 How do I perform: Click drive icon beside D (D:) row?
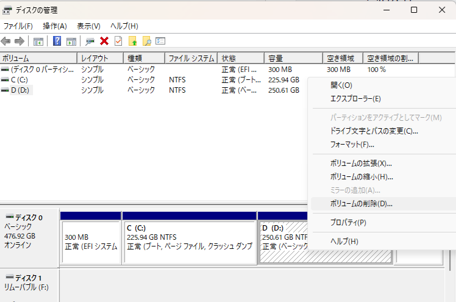point(5,90)
